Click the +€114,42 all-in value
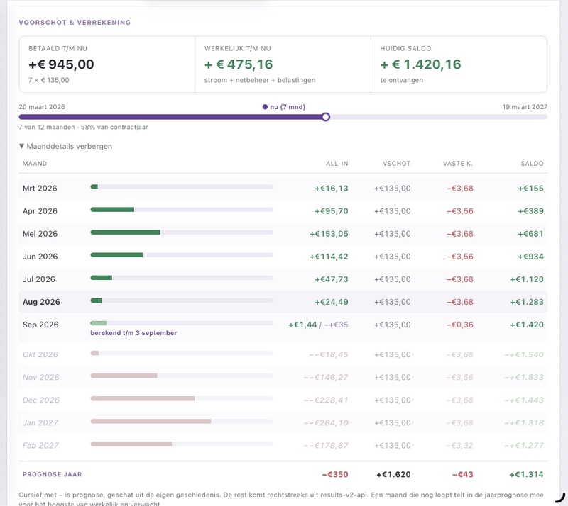The height and width of the screenshot is (506, 568). click(x=329, y=257)
